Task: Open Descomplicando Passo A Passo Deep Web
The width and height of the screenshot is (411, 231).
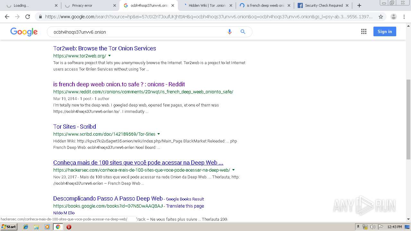Action: pos(108,199)
